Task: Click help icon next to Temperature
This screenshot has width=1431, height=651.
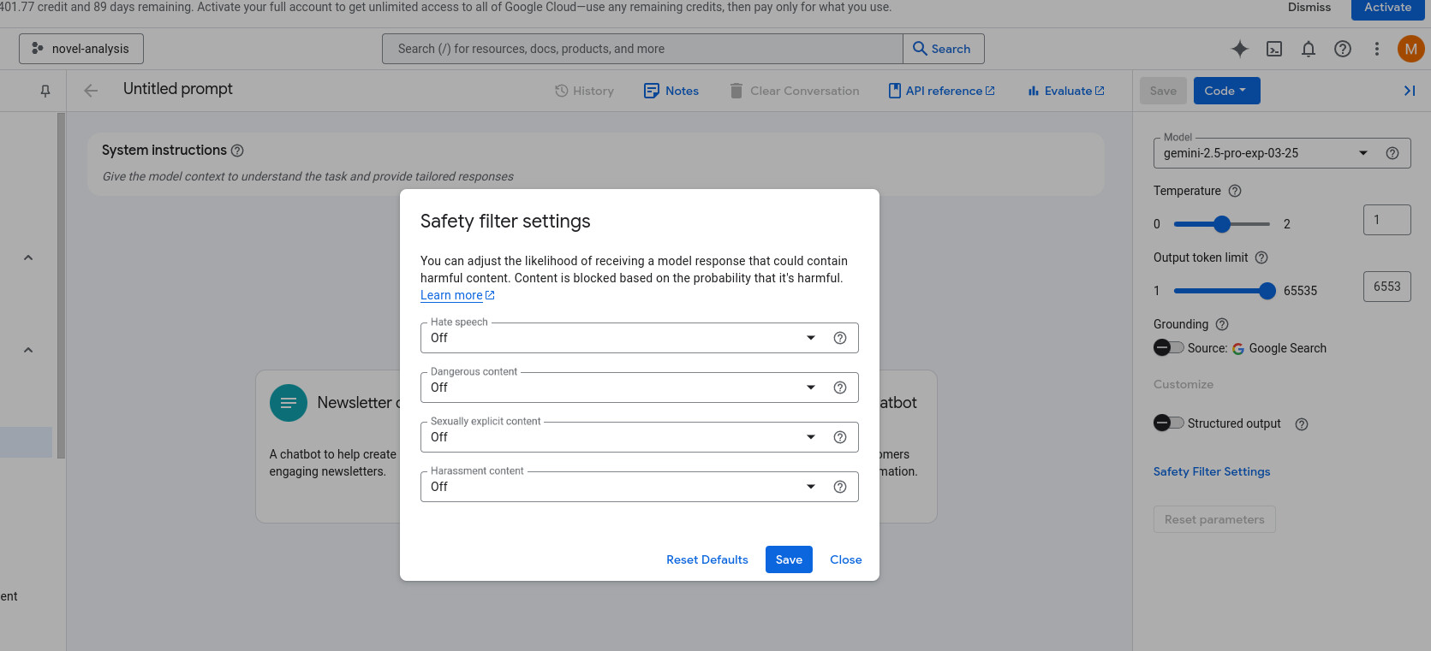Action: (x=1235, y=191)
